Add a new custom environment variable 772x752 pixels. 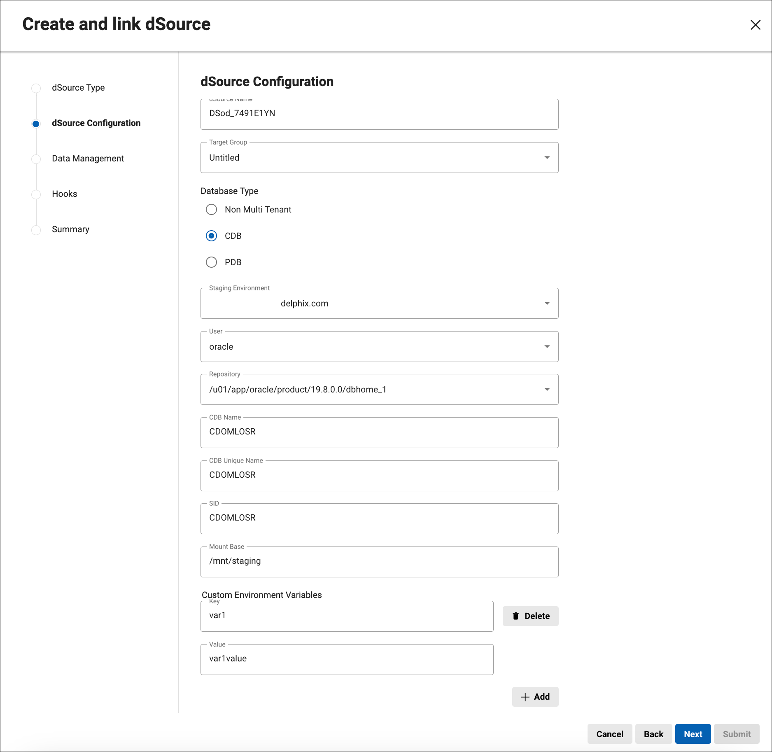(x=535, y=697)
